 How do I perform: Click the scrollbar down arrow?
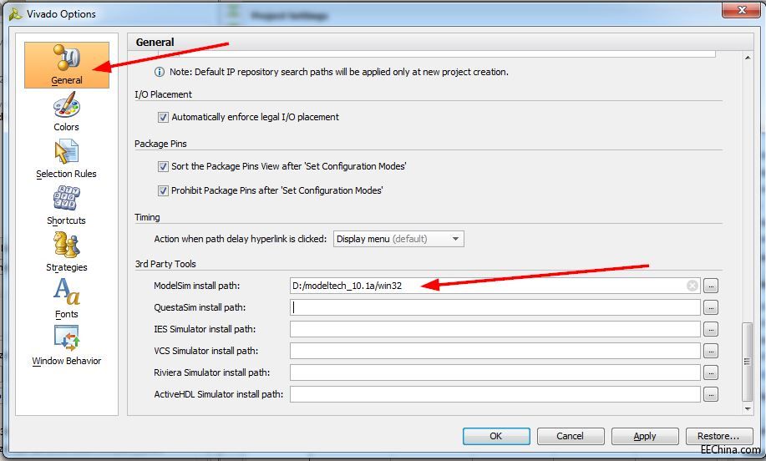tap(748, 408)
